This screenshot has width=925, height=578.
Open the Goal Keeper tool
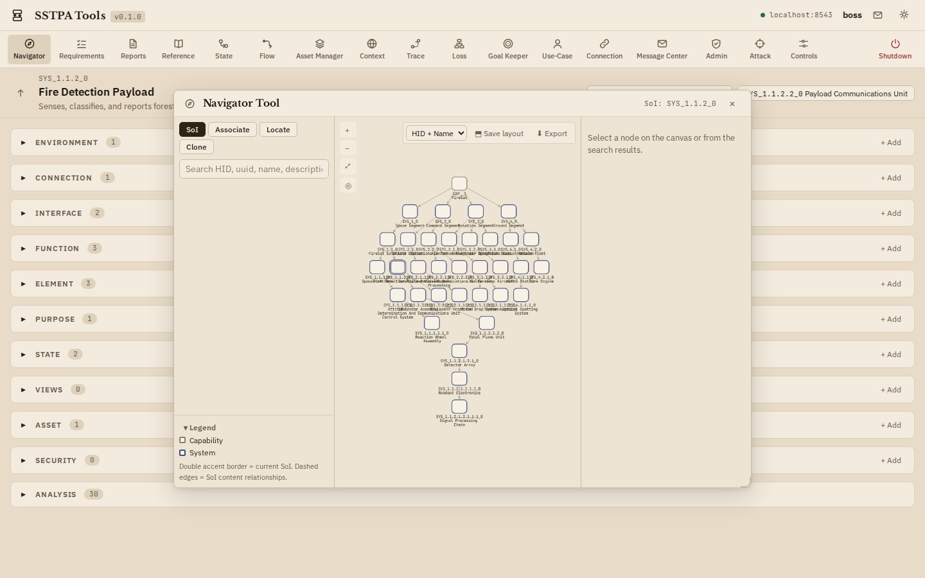coord(508,49)
